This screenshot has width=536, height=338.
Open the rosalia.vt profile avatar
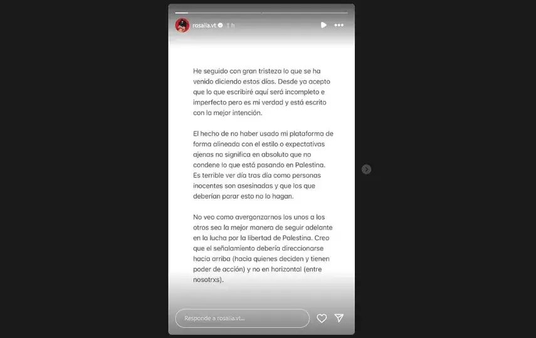click(x=182, y=25)
